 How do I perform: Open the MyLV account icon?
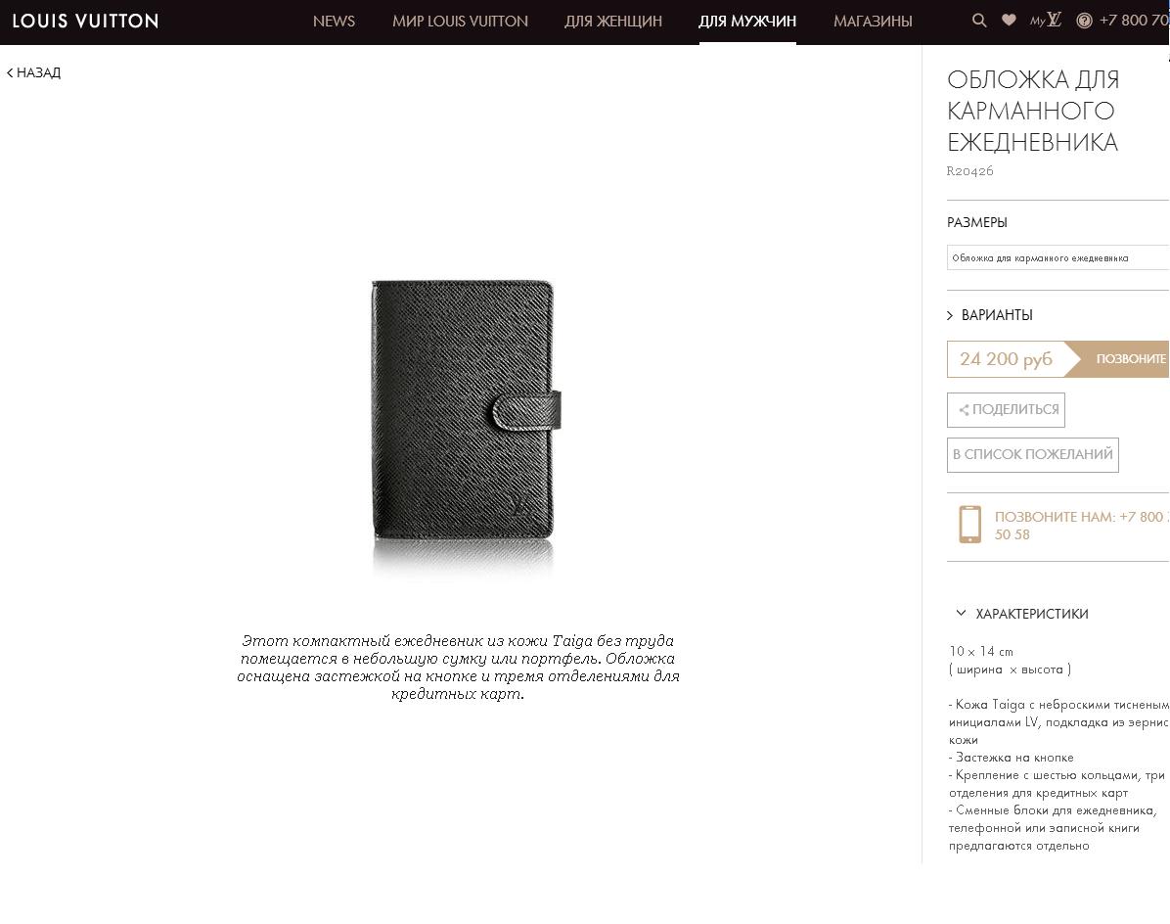tap(1046, 21)
